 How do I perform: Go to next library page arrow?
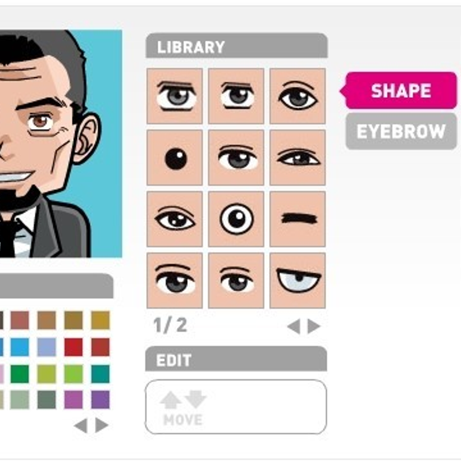314,326
